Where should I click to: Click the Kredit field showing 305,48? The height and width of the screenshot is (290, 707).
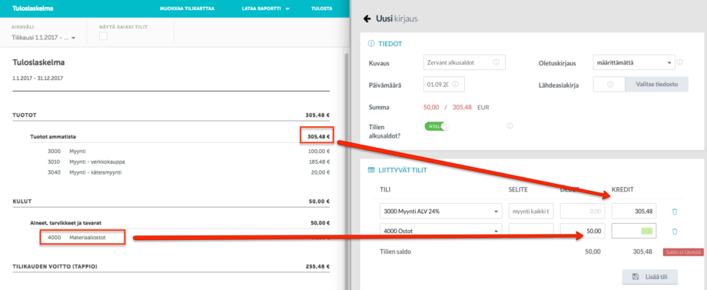click(633, 211)
